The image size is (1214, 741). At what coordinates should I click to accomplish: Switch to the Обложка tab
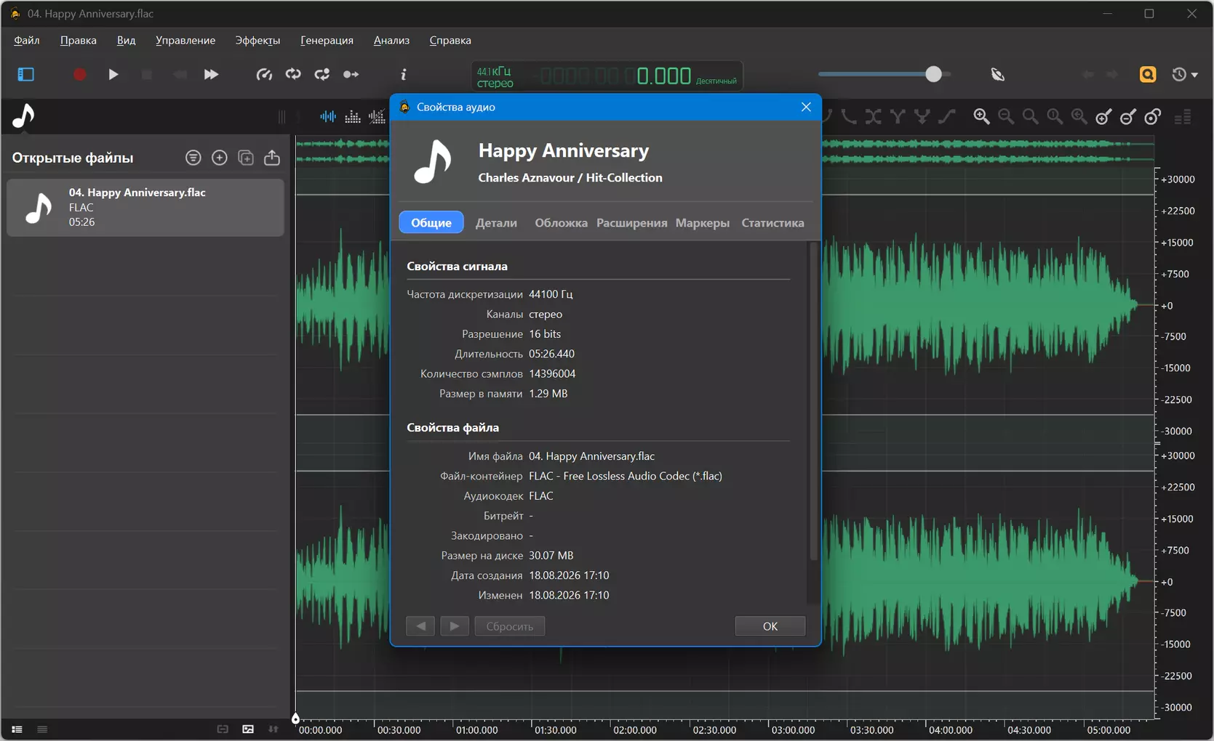click(x=561, y=223)
